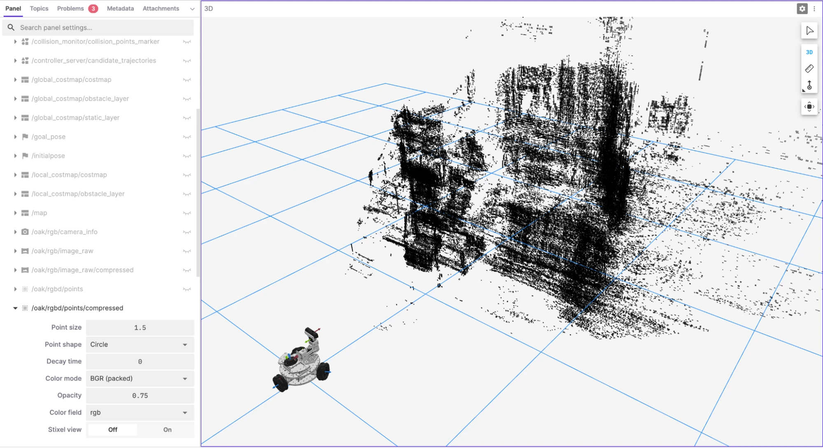The image size is (823, 448).
Task: Switch to the Panel tab
Action: pyautogui.click(x=13, y=8)
